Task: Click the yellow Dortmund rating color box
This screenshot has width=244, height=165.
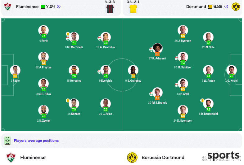Action: (x=210, y=7)
